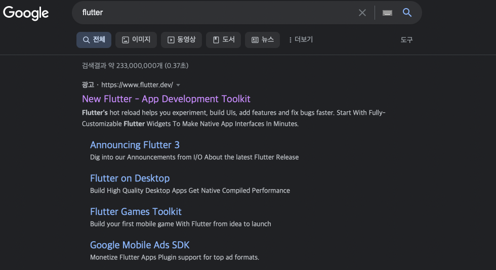Click the https://www.flutter.dev/ URL text
This screenshot has height=270, width=496.
(x=137, y=85)
